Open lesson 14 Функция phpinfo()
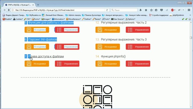Screen dimensions: 193x109 pyautogui.click(x=113, y=56)
